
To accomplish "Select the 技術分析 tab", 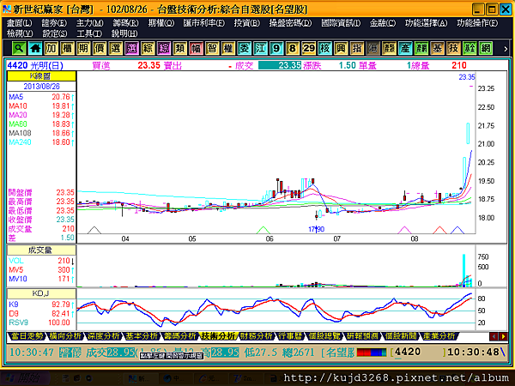I will 218,336.
